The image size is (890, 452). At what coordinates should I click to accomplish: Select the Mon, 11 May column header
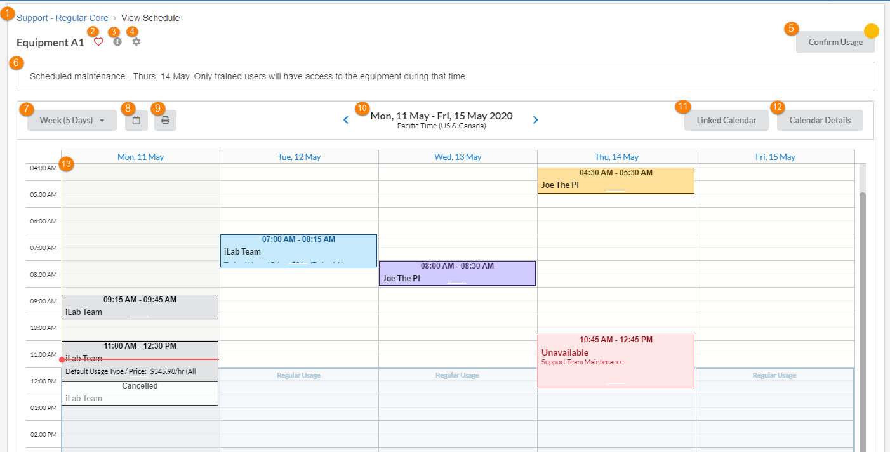[x=140, y=157]
